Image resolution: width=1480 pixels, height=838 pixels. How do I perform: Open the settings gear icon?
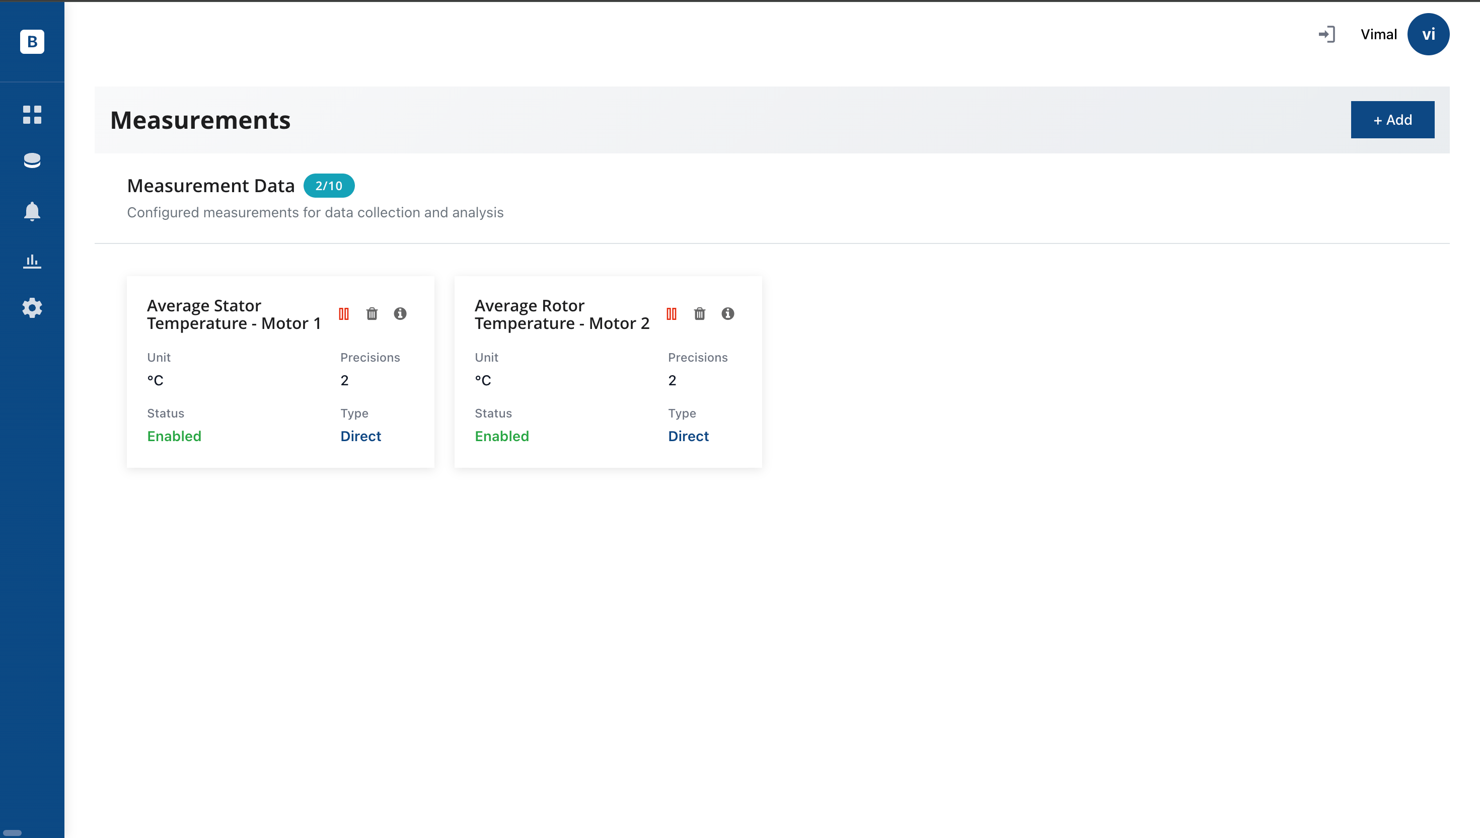click(32, 308)
